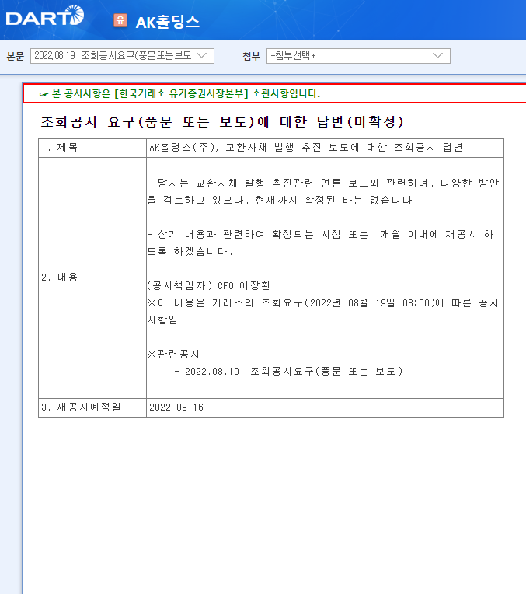The width and height of the screenshot is (526, 594).
Task: Click the '1. 제목' row label
Action: 60,148
